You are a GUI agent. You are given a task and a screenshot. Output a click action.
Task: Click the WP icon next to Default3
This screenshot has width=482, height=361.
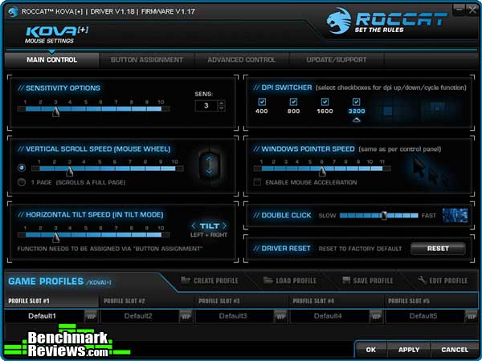click(x=280, y=316)
